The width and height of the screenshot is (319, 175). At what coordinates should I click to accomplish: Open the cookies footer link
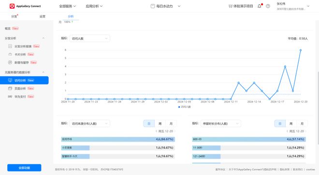tap(310, 169)
